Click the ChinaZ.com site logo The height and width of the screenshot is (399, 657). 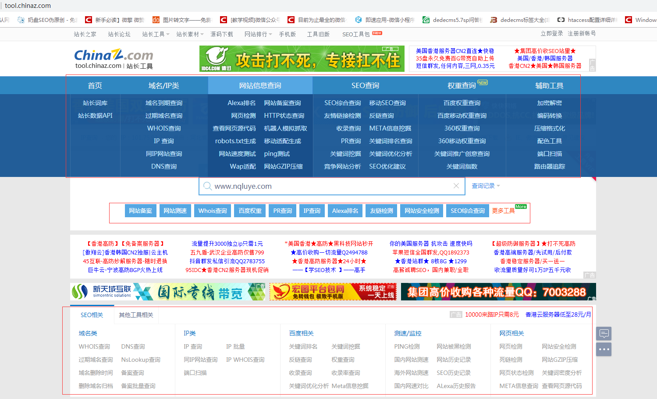click(x=114, y=59)
